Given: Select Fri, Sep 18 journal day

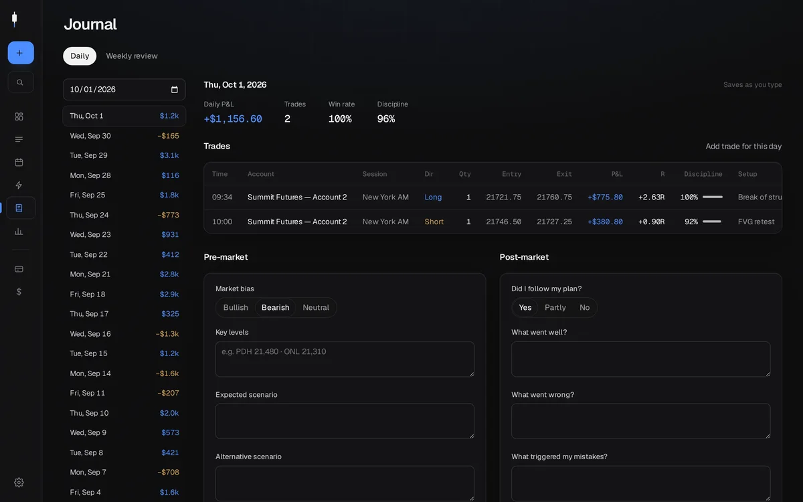Looking at the screenshot, I should 124,294.
